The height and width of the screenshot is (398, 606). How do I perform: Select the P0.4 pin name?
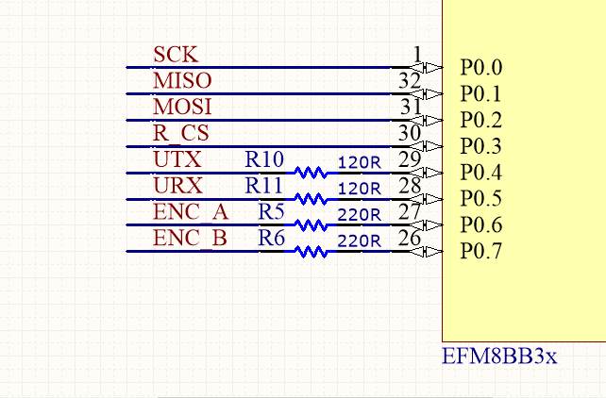(x=481, y=173)
